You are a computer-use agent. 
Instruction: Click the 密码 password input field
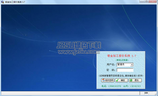(x=125, y=70)
